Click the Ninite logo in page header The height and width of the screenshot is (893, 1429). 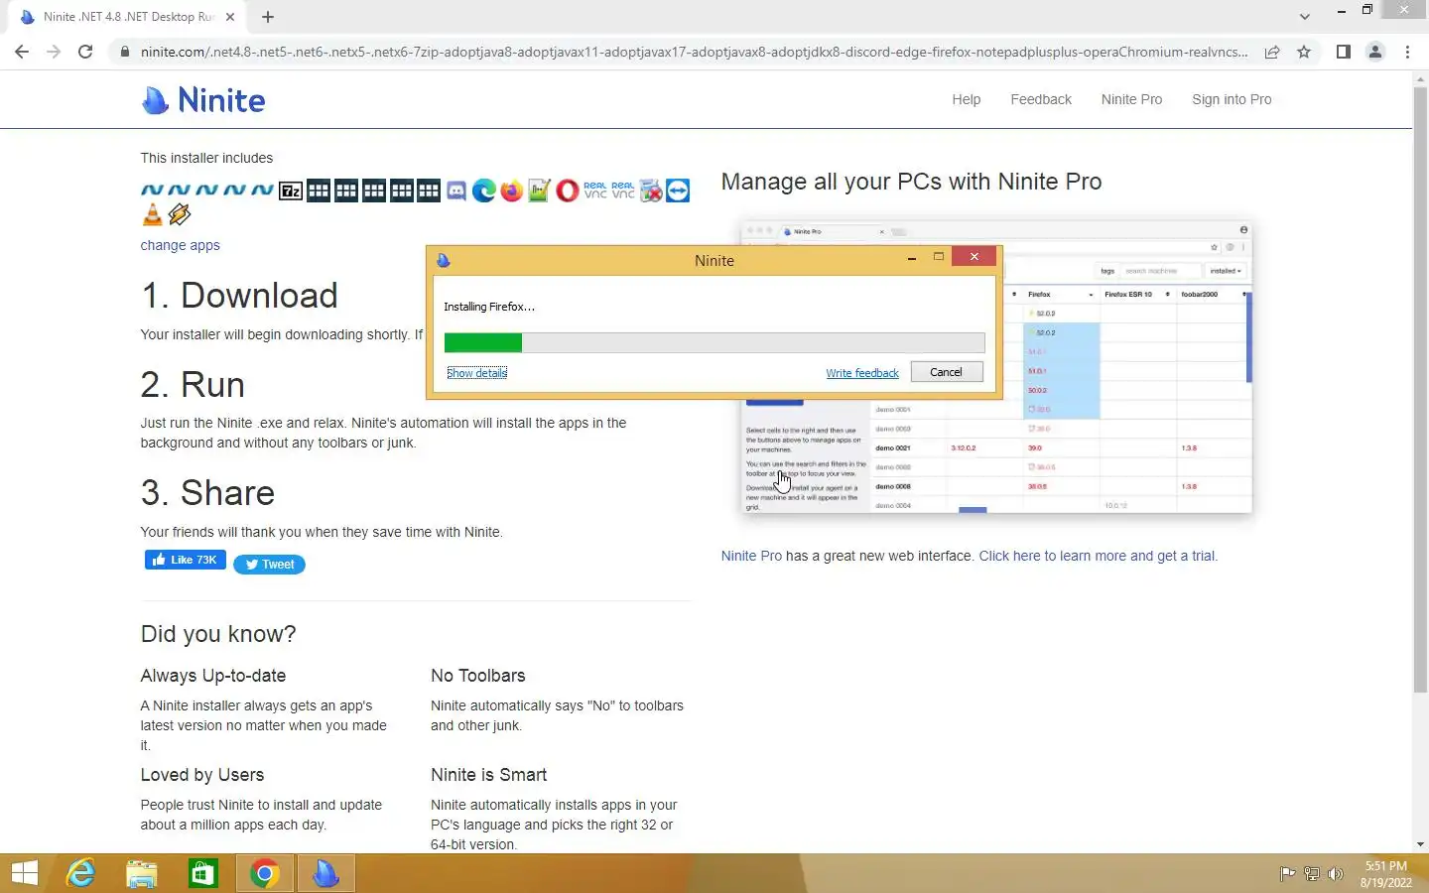click(x=203, y=100)
